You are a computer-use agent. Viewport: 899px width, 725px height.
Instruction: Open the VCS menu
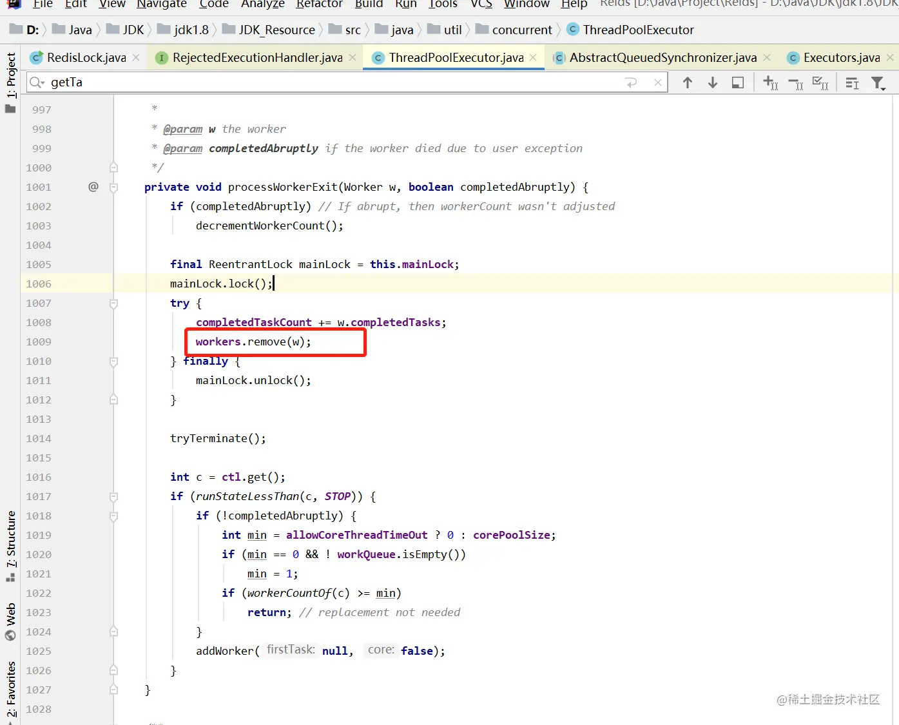(x=481, y=4)
